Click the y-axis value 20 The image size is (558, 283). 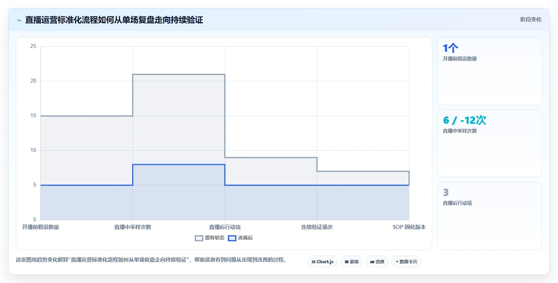33,81
